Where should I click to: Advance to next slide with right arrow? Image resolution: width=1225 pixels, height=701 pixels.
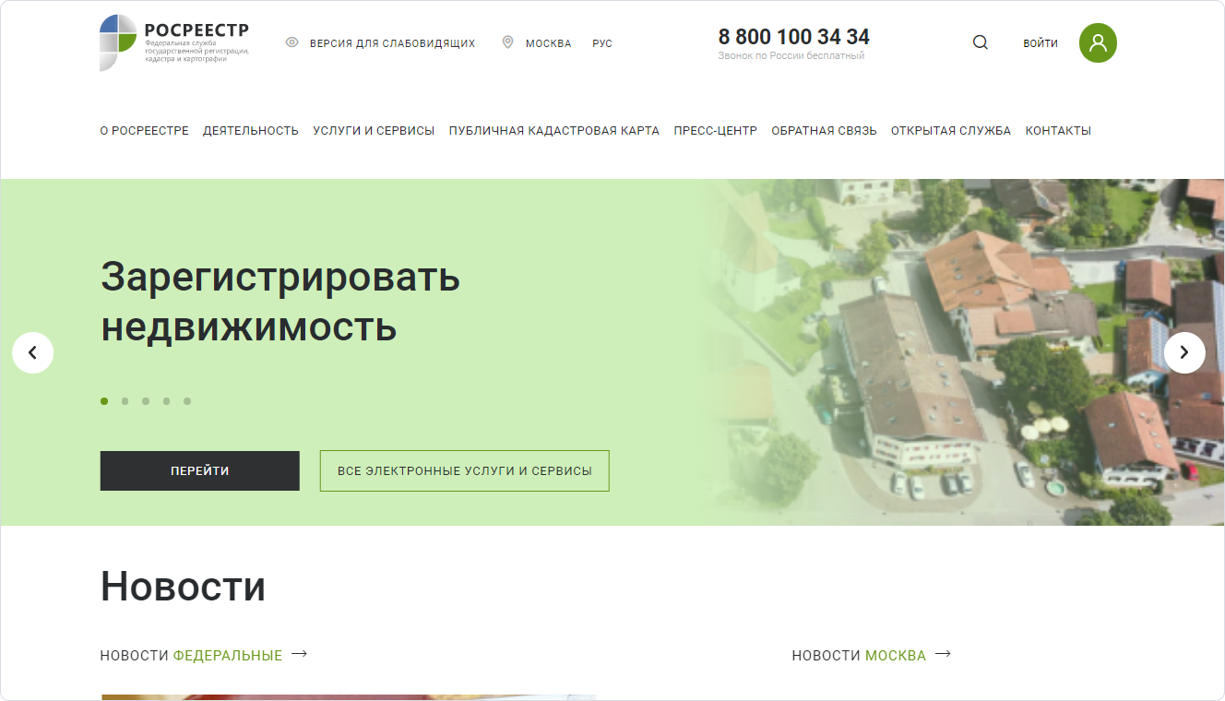pos(1184,352)
